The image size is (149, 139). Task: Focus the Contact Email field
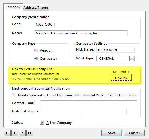(x=89, y=103)
